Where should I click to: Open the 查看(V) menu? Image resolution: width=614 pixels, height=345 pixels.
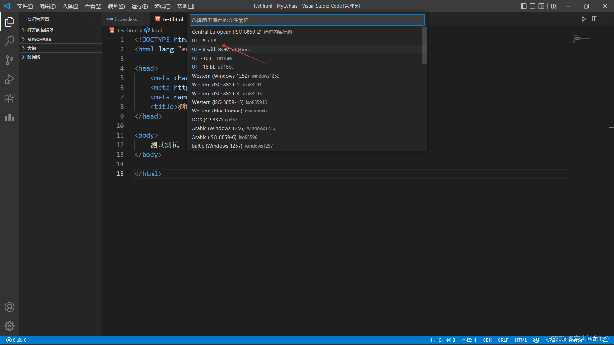click(93, 6)
